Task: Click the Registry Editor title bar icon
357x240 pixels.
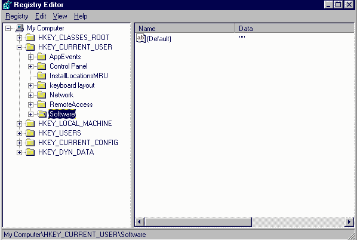Action: tap(7, 5)
